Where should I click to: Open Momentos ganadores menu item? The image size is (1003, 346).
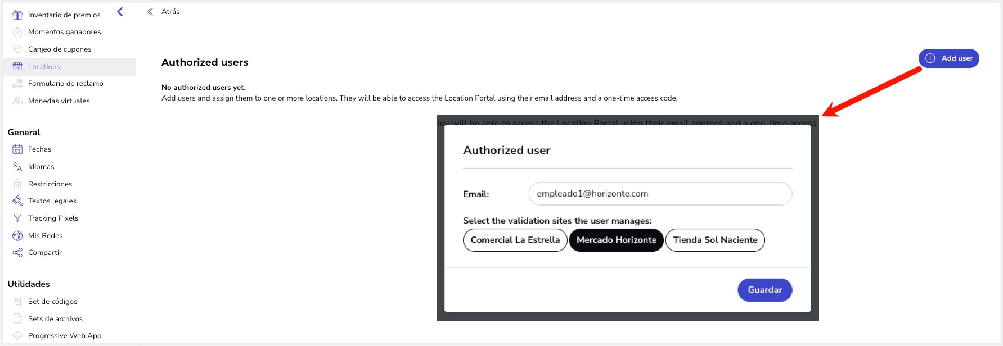point(65,32)
